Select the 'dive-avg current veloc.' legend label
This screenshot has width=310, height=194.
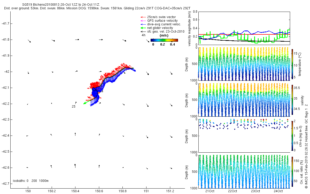point(164,24)
